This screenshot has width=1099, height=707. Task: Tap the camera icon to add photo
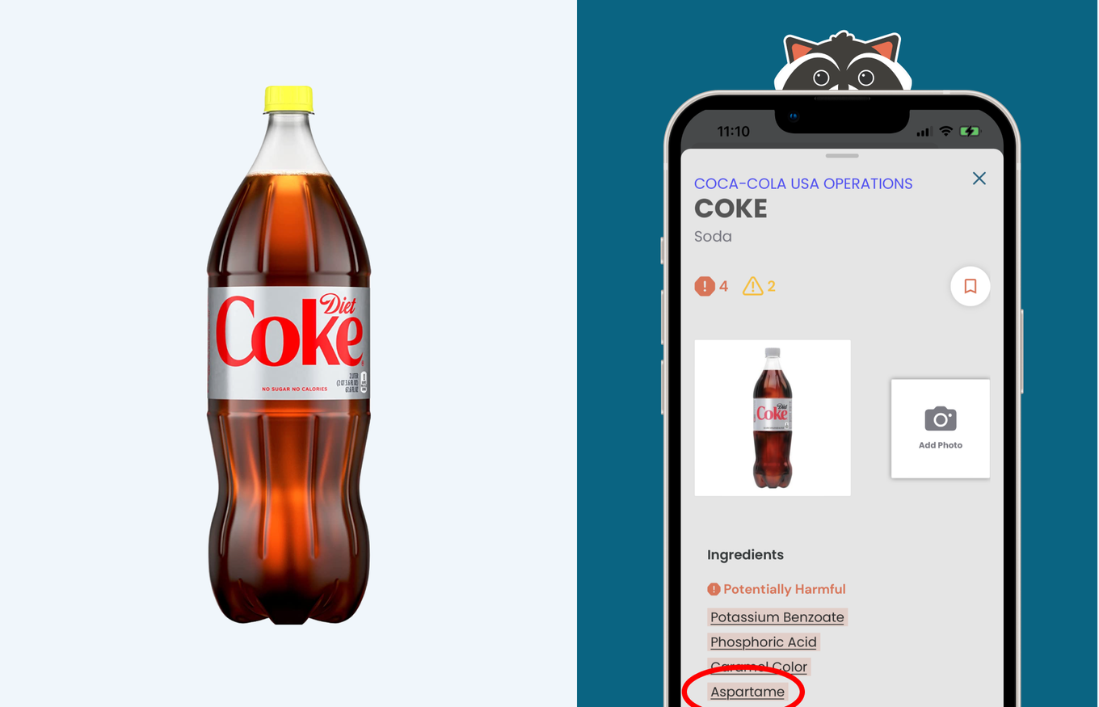click(941, 419)
